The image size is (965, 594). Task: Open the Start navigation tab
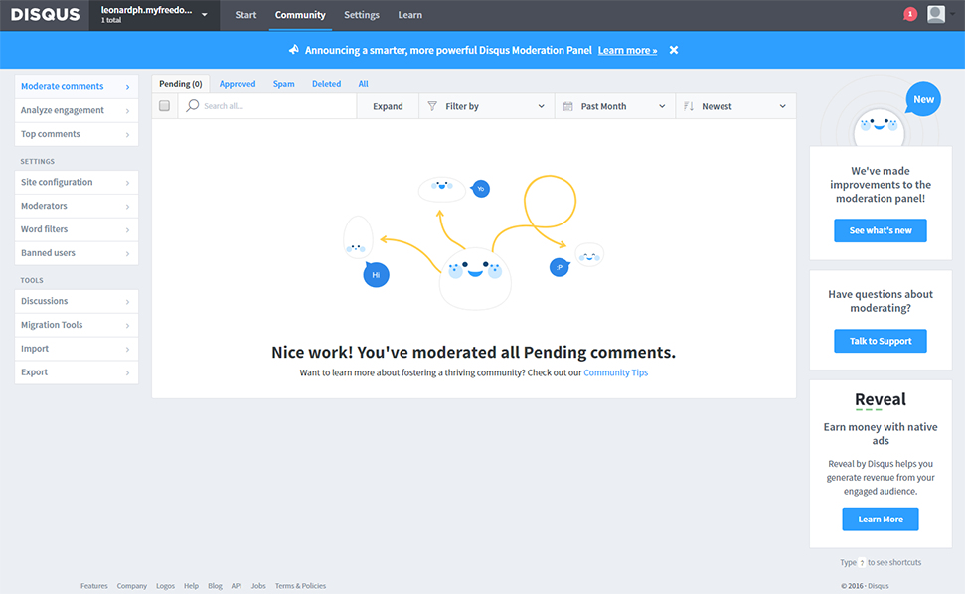click(245, 15)
